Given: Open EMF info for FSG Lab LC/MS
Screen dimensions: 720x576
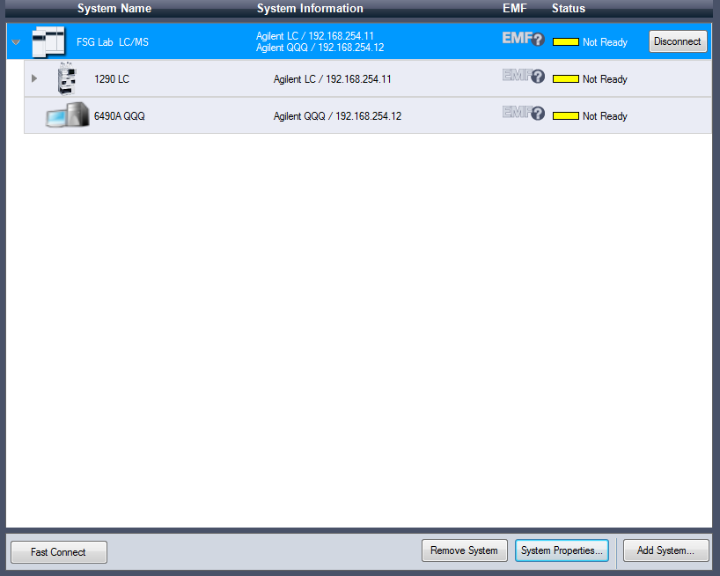Looking at the screenshot, I should [523, 40].
